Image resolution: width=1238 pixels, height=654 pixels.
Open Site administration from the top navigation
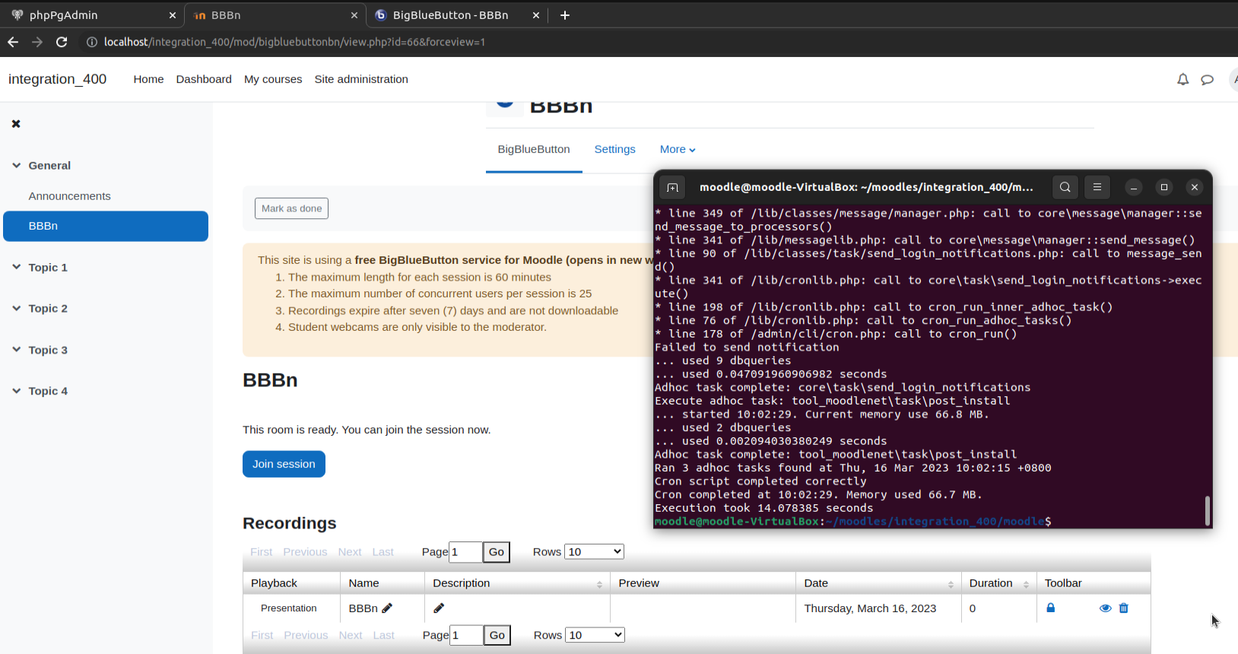click(x=361, y=79)
